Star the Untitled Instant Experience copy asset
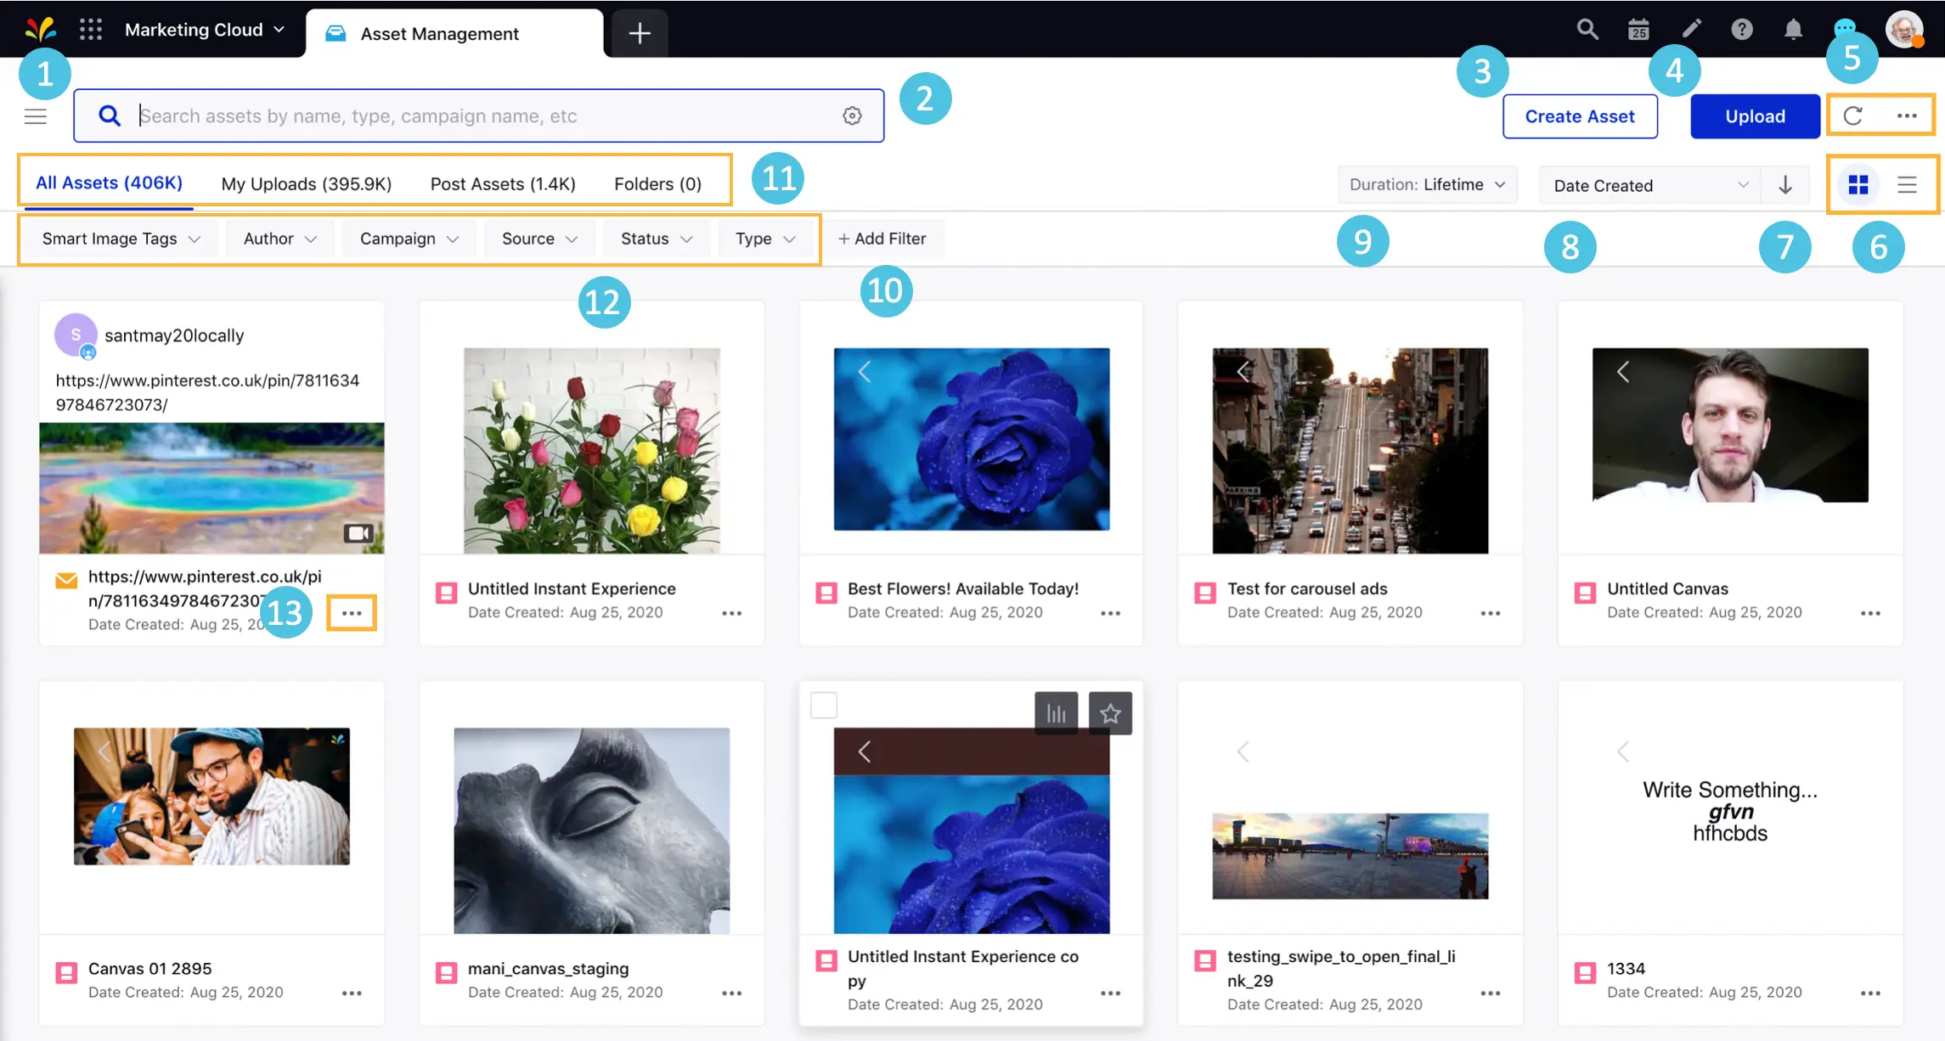 [x=1110, y=713]
